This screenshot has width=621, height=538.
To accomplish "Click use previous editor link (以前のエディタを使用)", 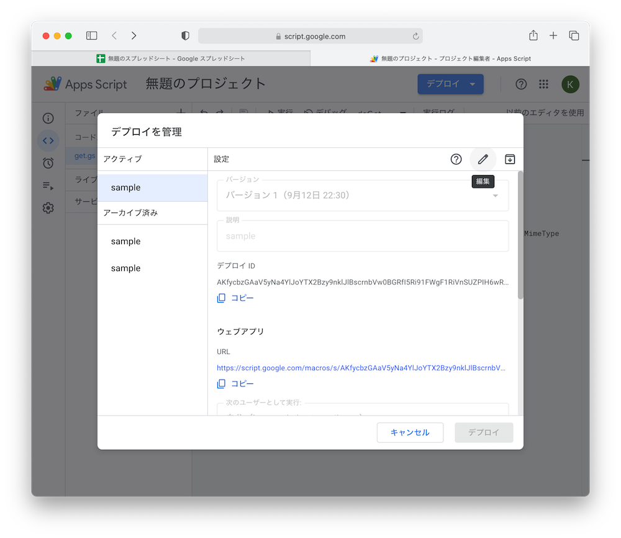I will [545, 112].
